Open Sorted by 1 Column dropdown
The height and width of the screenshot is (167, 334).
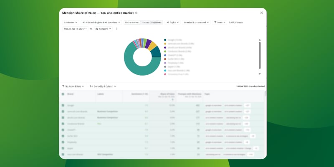[103, 86]
